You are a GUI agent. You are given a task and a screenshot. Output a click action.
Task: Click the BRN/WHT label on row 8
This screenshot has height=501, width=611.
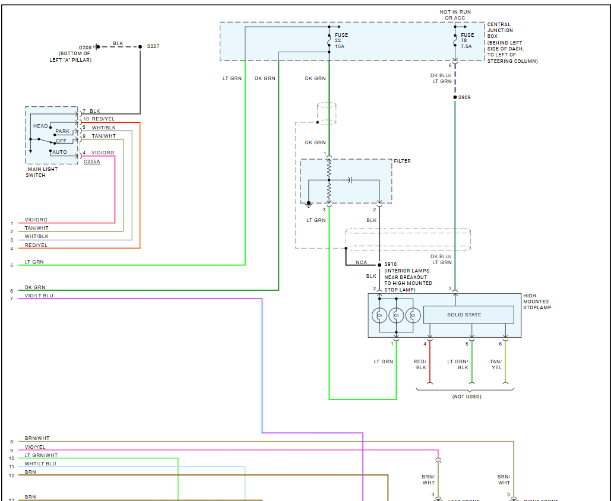37,438
